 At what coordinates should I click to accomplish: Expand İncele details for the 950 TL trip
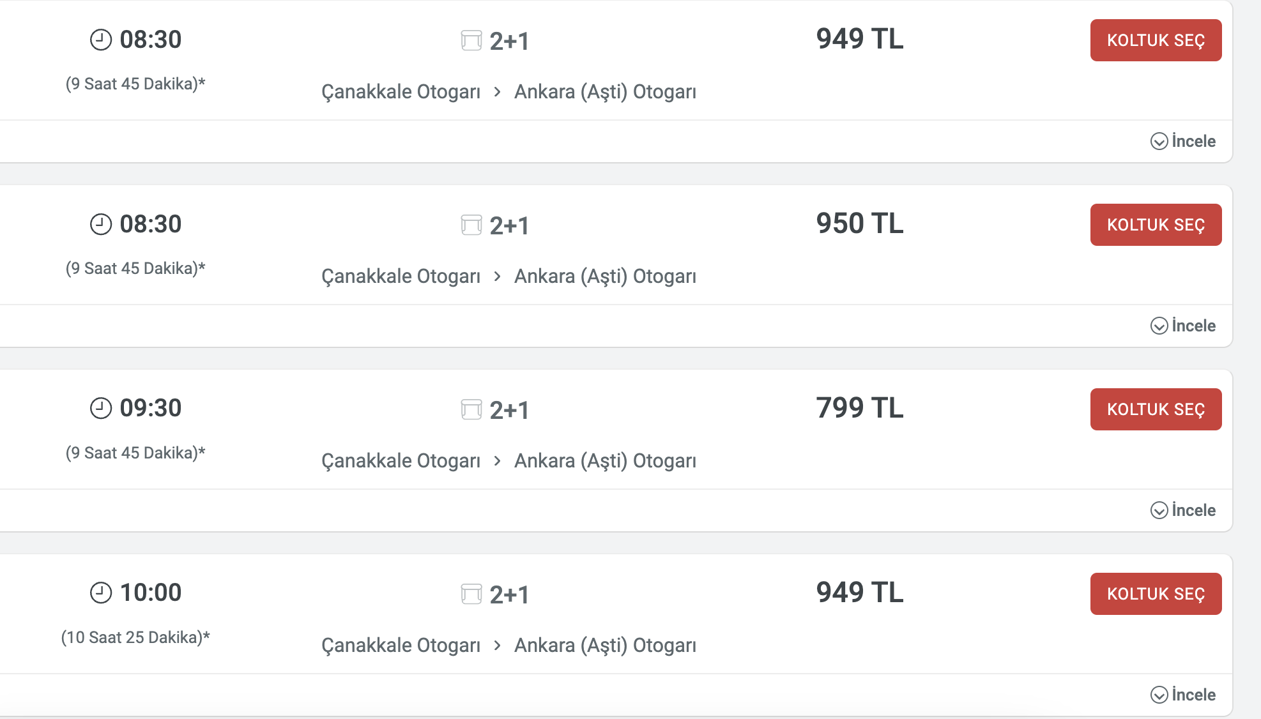tap(1182, 326)
